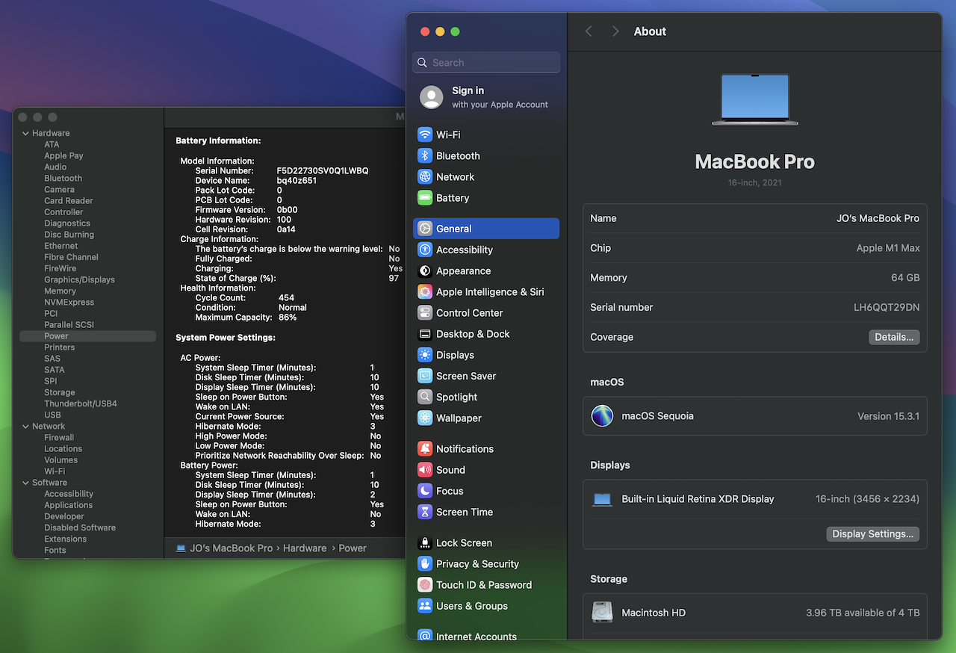Select Locations under Network in System Information
Image resolution: width=956 pixels, height=653 pixels.
(x=63, y=448)
